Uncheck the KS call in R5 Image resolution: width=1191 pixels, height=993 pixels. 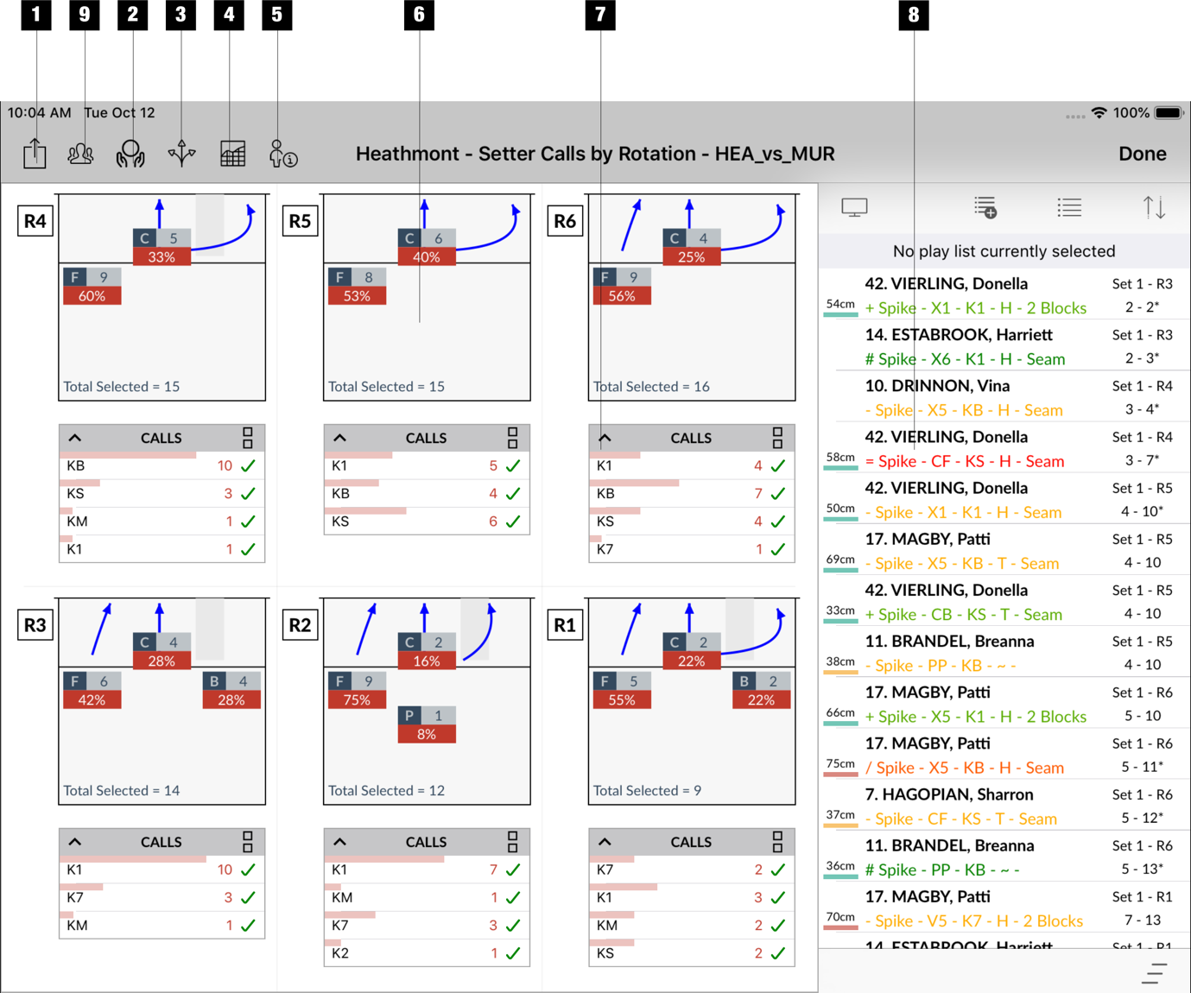(513, 522)
